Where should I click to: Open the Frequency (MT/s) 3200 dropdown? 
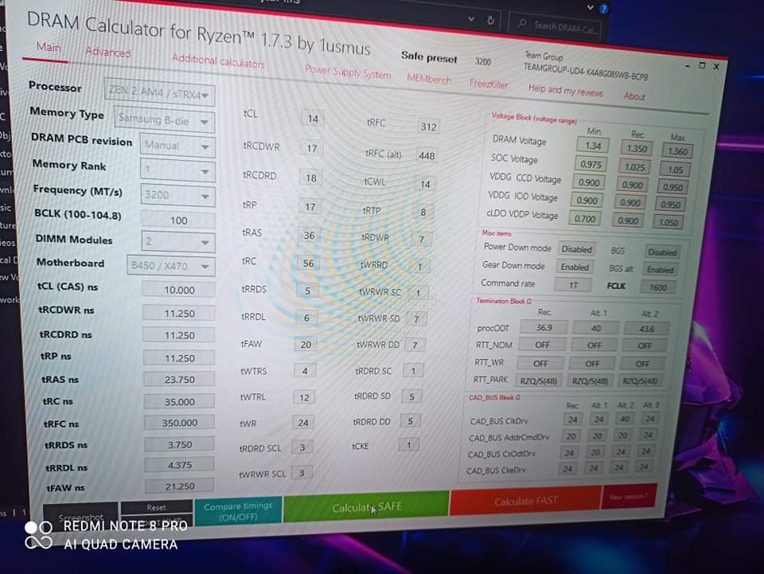177,195
